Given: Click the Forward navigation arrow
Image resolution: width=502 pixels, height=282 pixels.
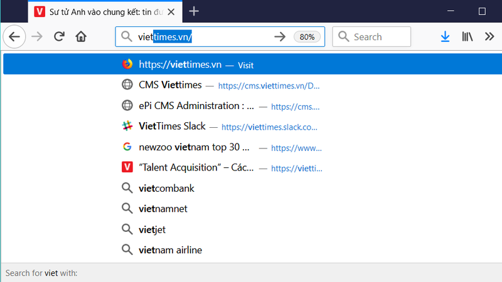Looking at the screenshot, I should (x=37, y=36).
